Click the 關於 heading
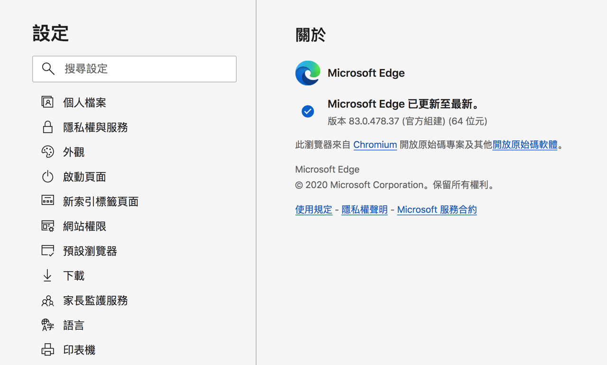The width and height of the screenshot is (607, 365). click(311, 35)
